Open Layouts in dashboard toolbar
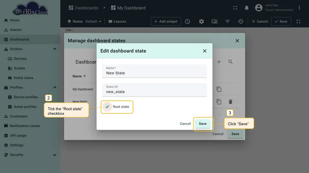 pyautogui.click(x=117, y=22)
